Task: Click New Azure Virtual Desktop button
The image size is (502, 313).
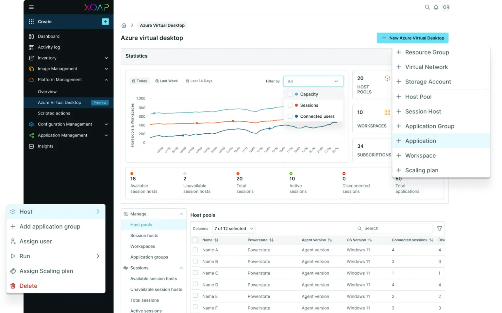Action: point(412,38)
